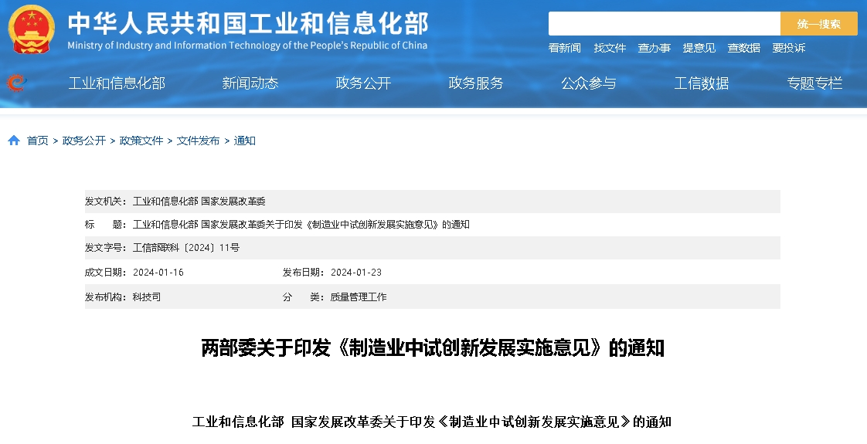Click the national emblem logo
The height and width of the screenshot is (444, 867).
[x=32, y=29]
